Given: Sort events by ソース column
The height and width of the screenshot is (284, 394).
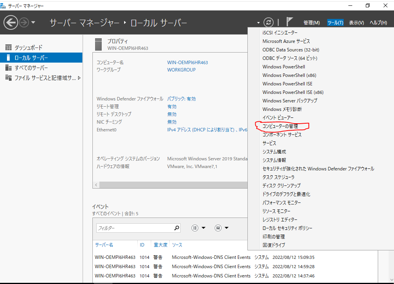Looking at the screenshot, I should [177, 245].
